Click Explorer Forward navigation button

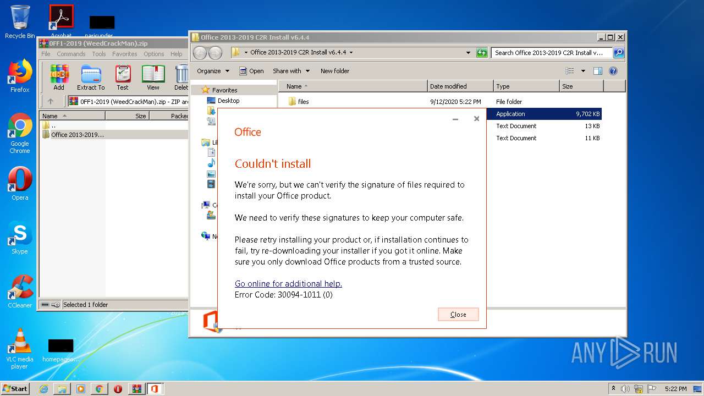[x=216, y=53]
